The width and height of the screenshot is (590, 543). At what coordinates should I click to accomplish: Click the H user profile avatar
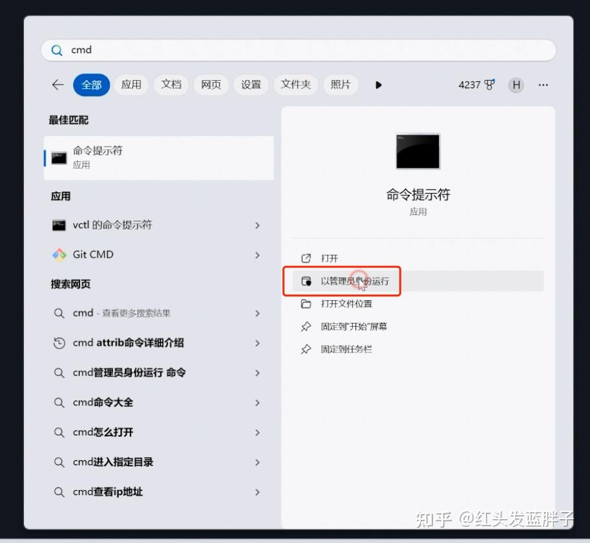coord(516,85)
